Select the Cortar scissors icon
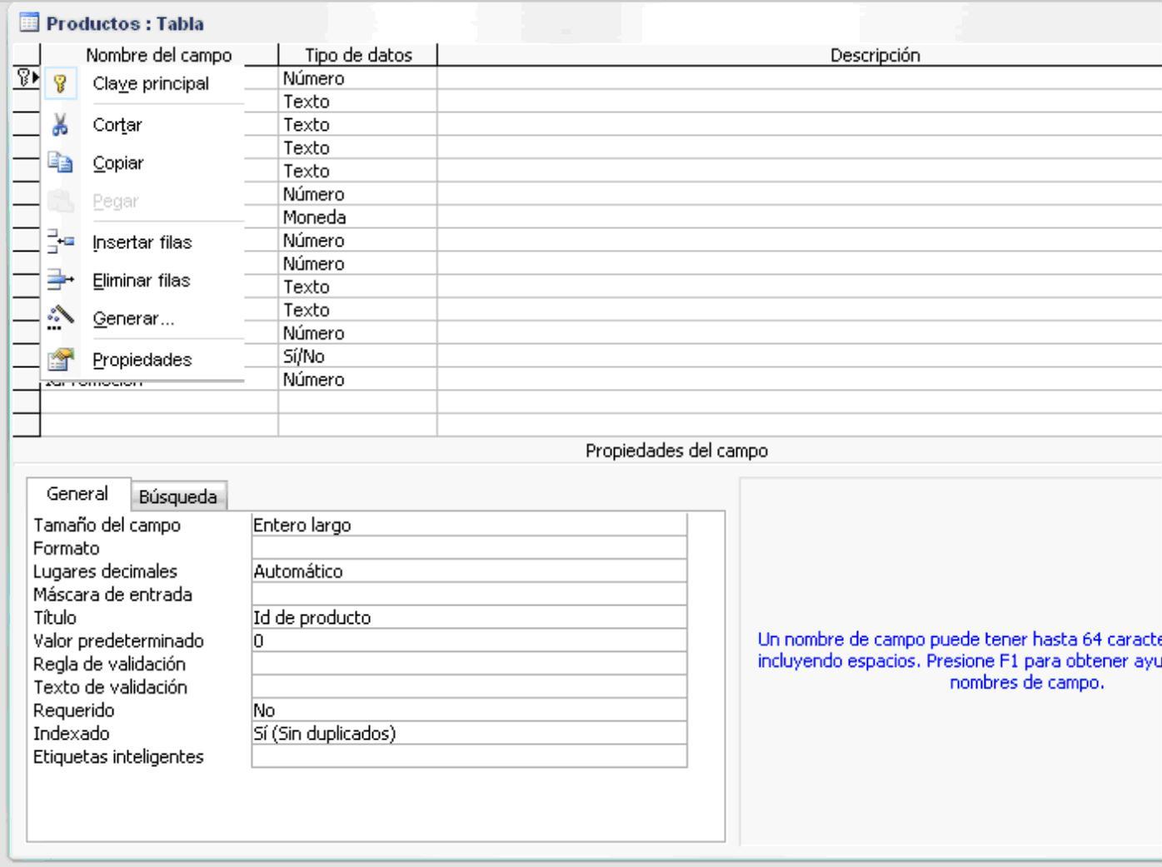The width and height of the screenshot is (1162, 867). (x=58, y=124)
